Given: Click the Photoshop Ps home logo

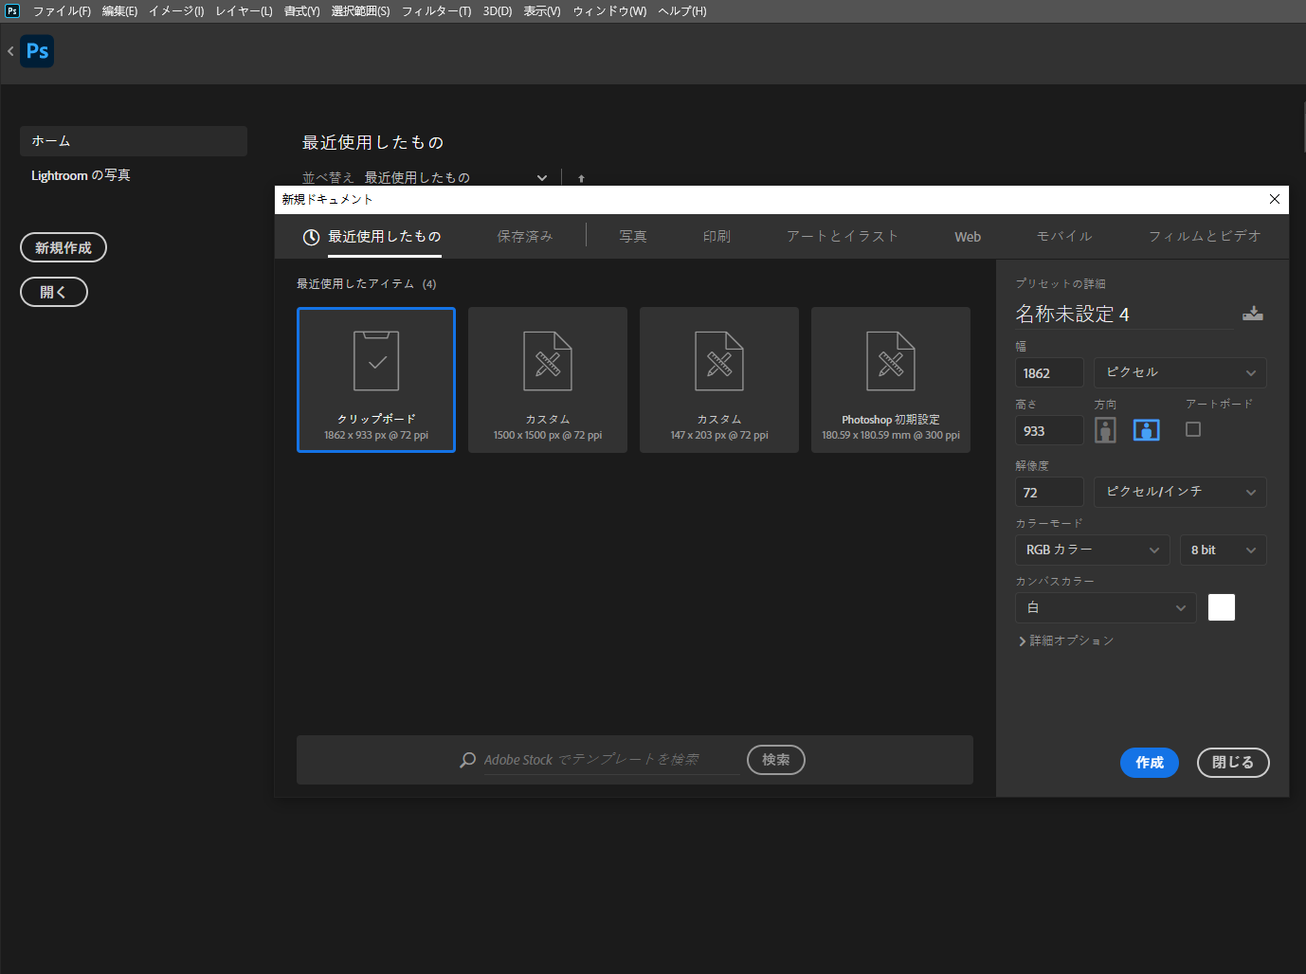Looking at the screenshot, I should click(37, 51).
